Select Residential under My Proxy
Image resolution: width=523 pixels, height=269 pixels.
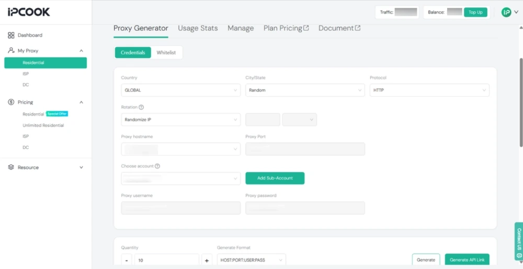click(46, 63)
